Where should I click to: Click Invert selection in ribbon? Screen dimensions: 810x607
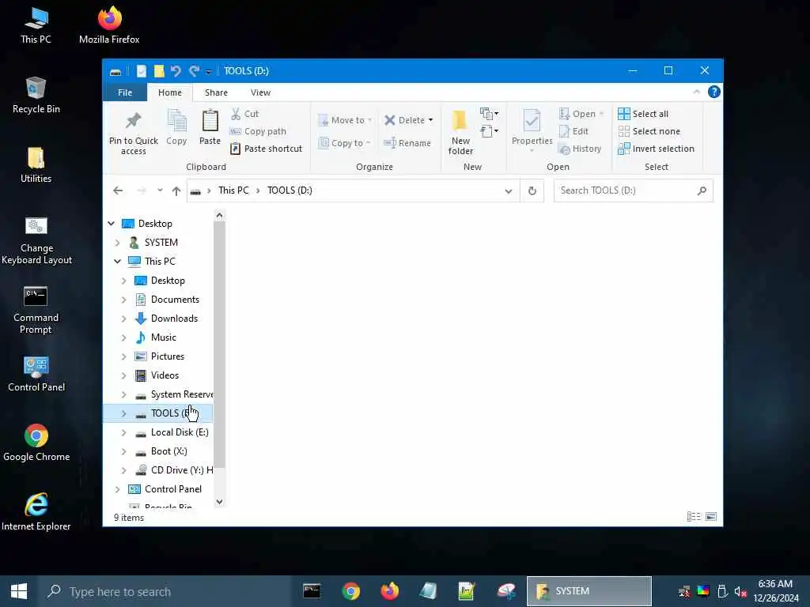point(656,149)
